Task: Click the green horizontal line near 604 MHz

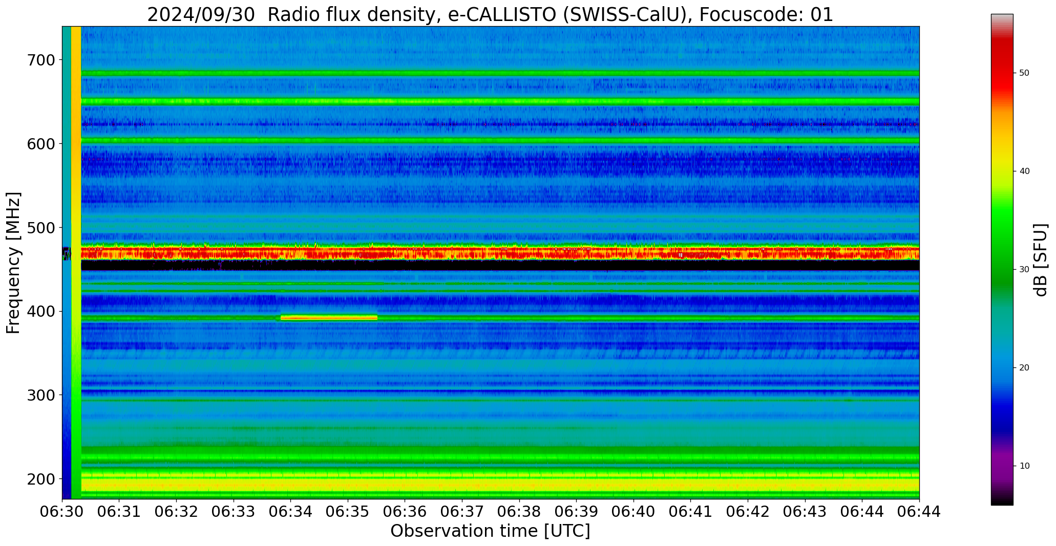Action: pyautogui.click(x=500, y=140)
